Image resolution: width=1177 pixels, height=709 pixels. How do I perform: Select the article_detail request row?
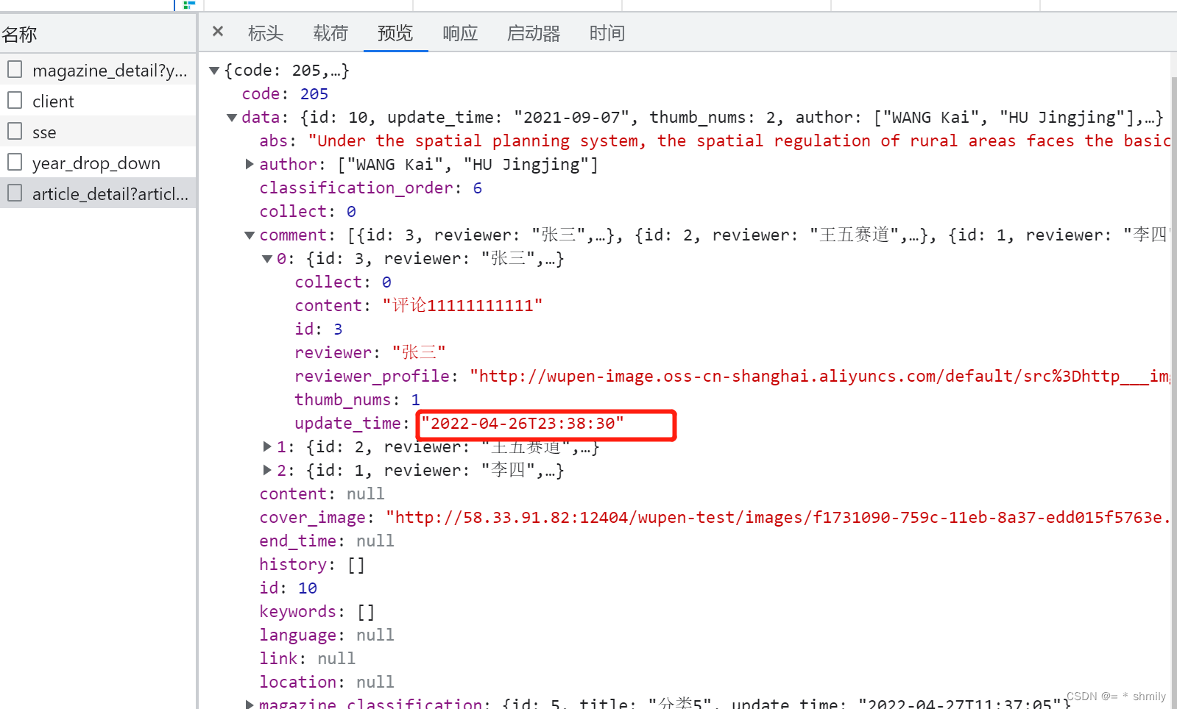tap(98, 193)
